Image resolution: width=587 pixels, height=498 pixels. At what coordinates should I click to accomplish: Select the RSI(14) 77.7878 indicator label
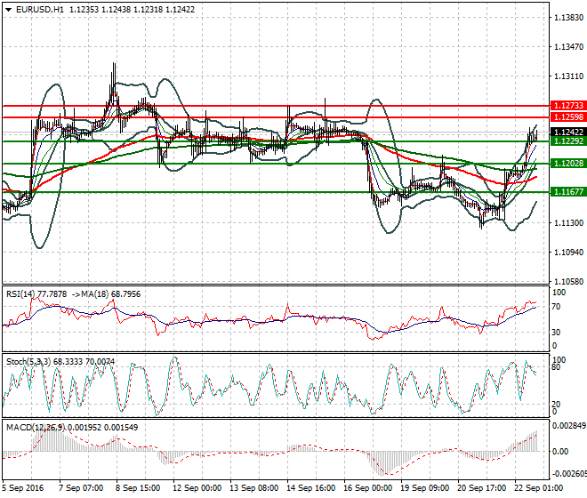36,294
